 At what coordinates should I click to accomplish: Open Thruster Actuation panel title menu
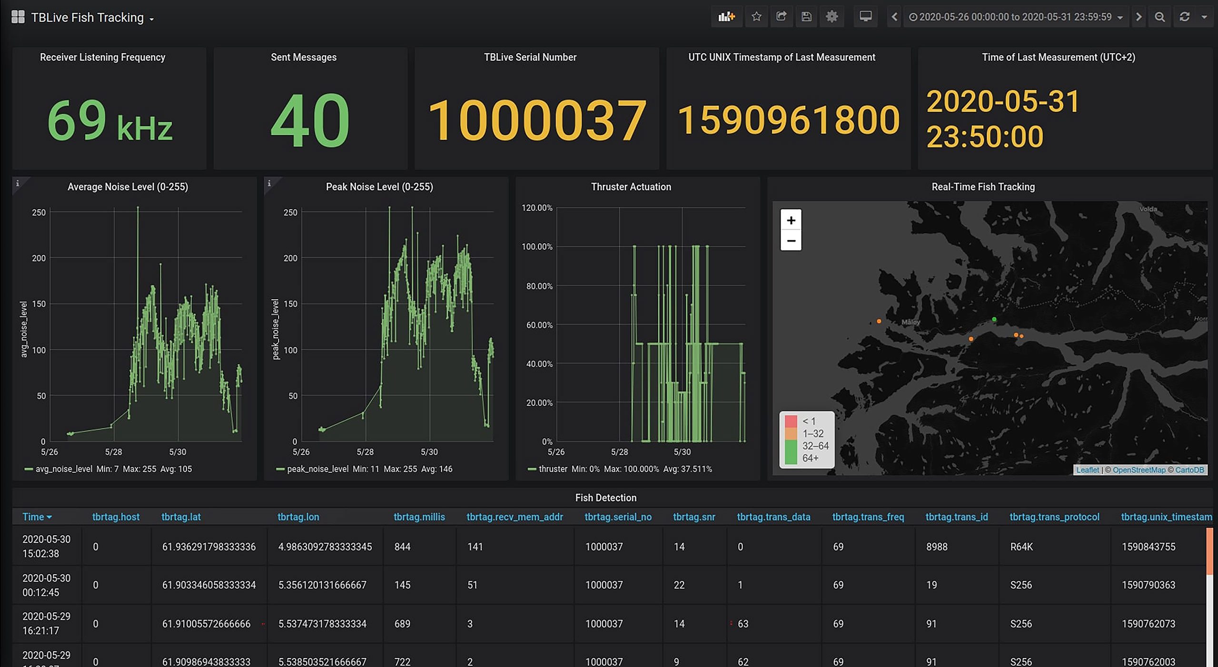coord(631,186)
